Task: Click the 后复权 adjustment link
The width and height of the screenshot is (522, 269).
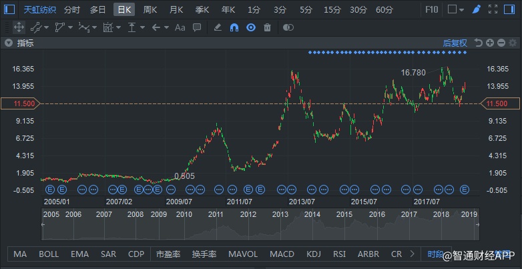Action: (455, 43)
